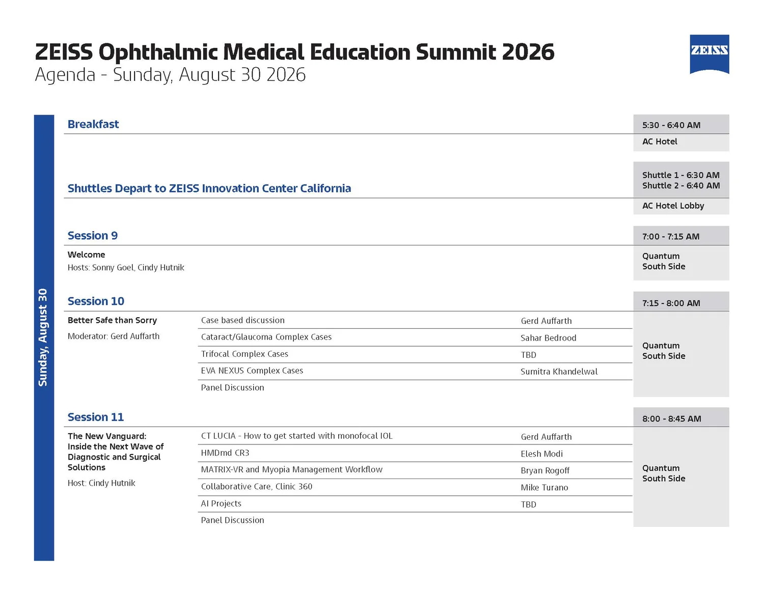Click speaker 'Sahar Bedrood'

pos(549,338)
